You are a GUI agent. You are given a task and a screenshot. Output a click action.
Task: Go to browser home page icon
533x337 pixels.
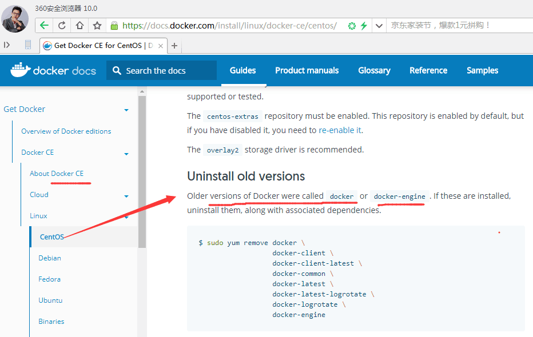coord(79,26)
